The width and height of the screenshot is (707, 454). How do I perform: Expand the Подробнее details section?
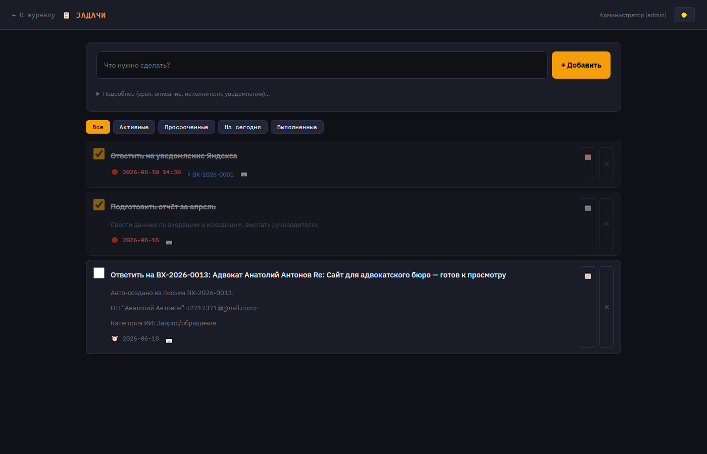tap(183, 94)
